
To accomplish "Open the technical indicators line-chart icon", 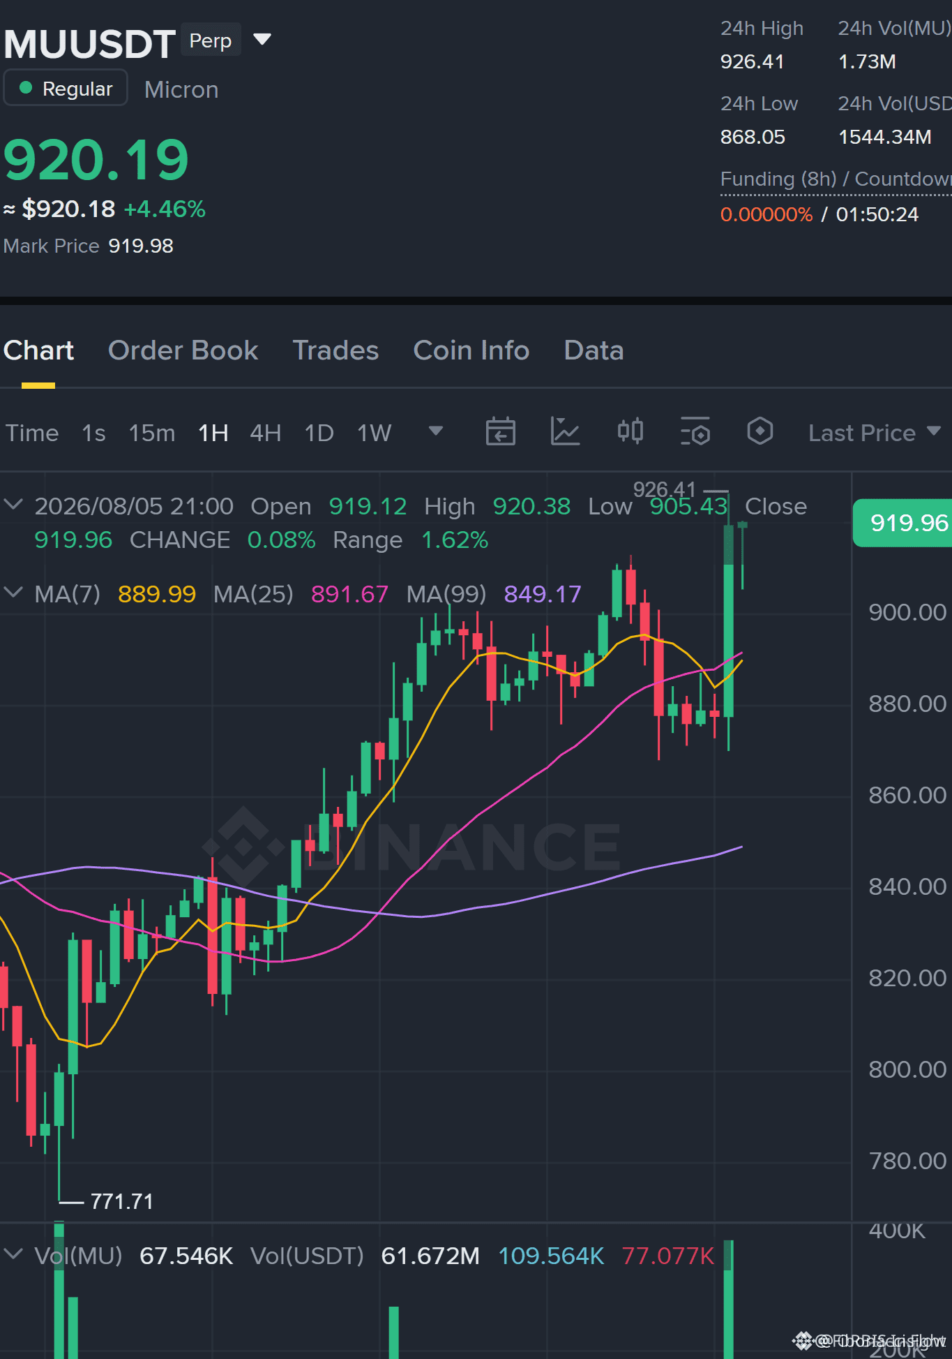I will coord(565,431).
